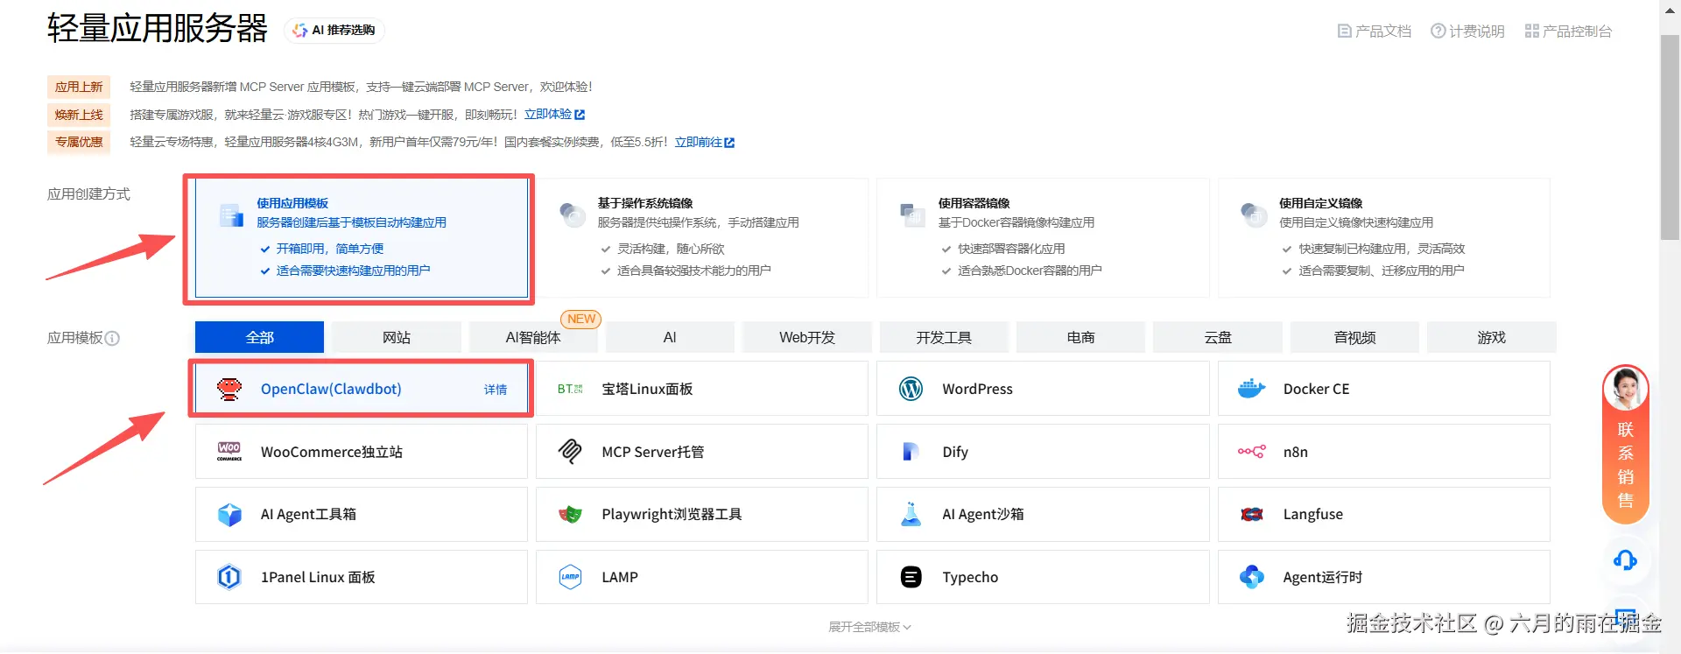Click the LAMP logo icon
1681x654 pixels.
(x=570, y=577)
